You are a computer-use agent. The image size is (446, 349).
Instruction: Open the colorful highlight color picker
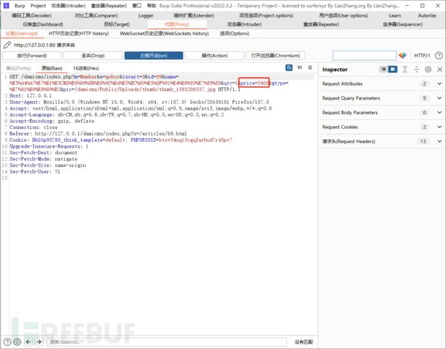(x=403, y=55)
